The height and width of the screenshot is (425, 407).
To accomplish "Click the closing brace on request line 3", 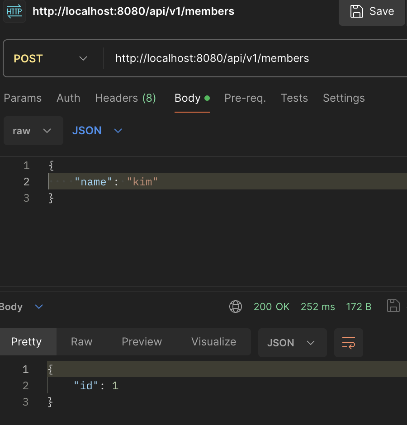I will tap(51, 198).
